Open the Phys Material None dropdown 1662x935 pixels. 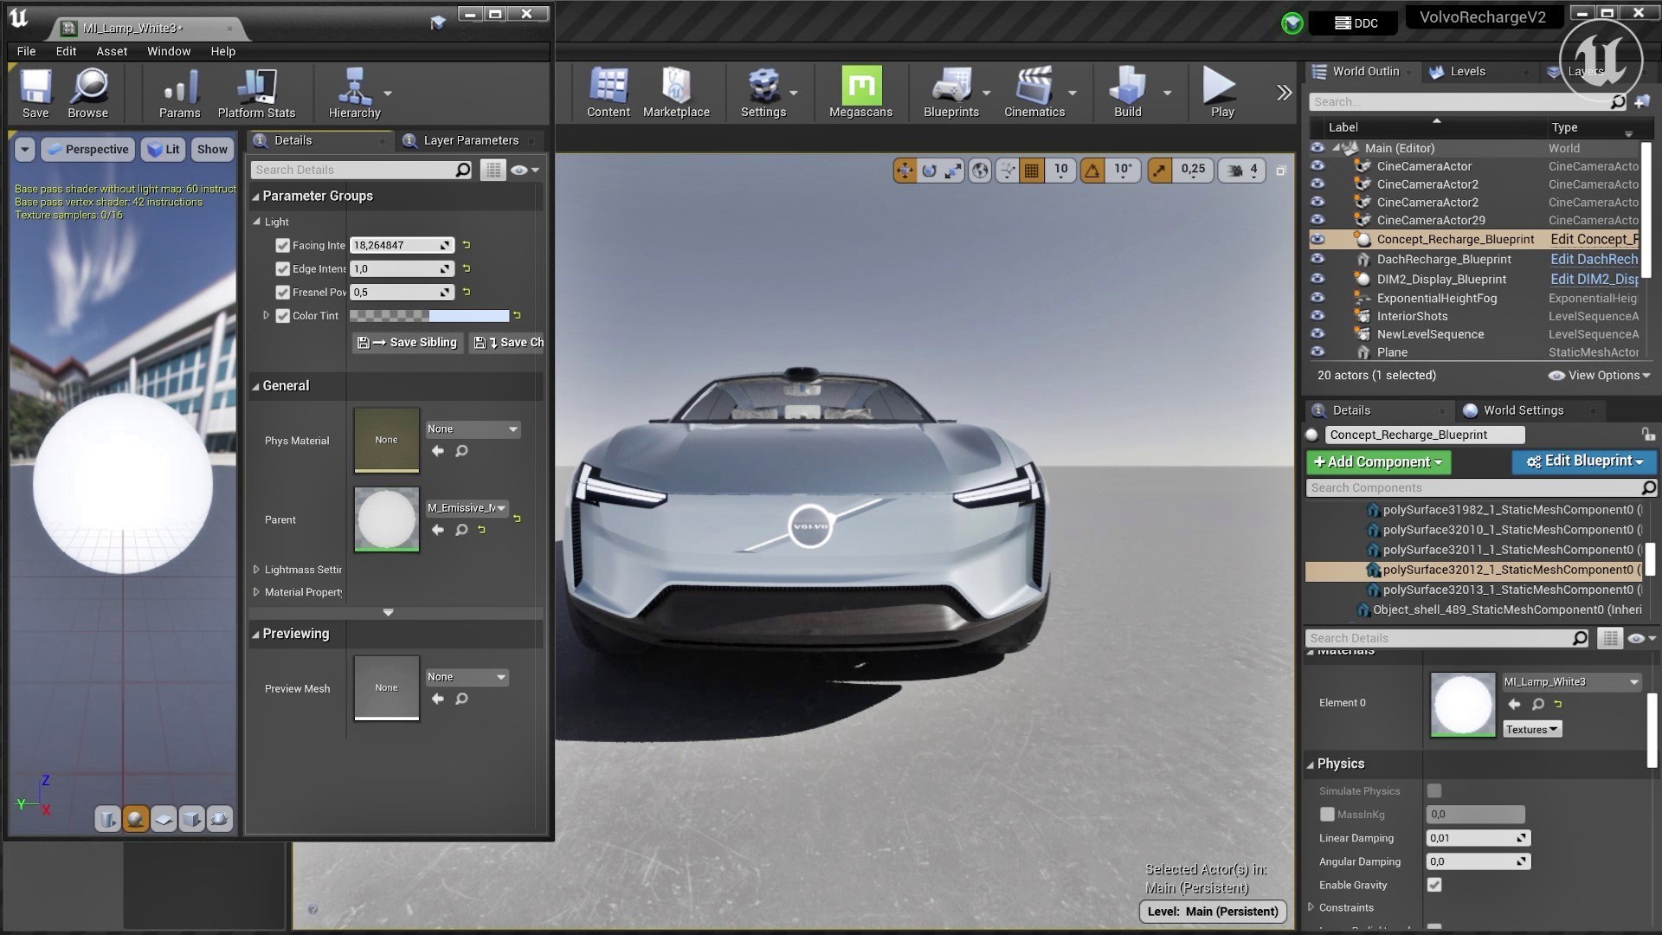point(473,429)
